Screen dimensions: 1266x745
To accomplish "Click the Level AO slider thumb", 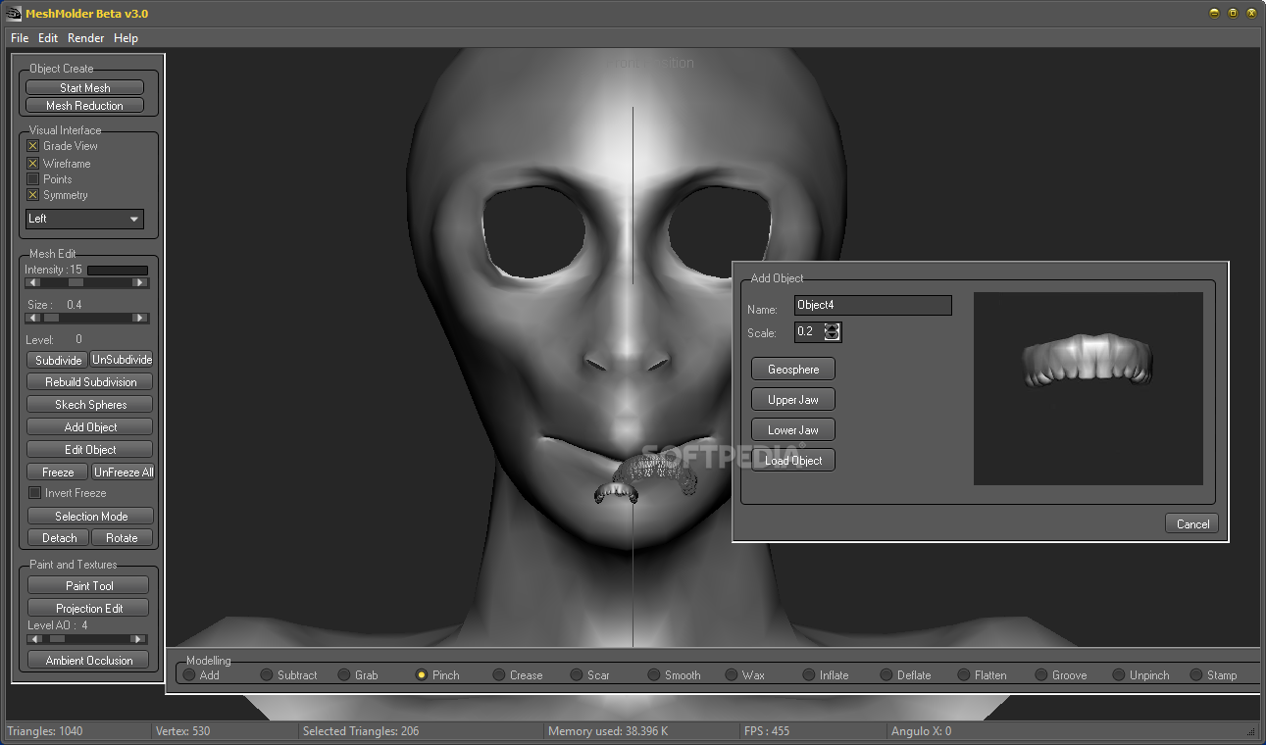I will coord(57,638).
